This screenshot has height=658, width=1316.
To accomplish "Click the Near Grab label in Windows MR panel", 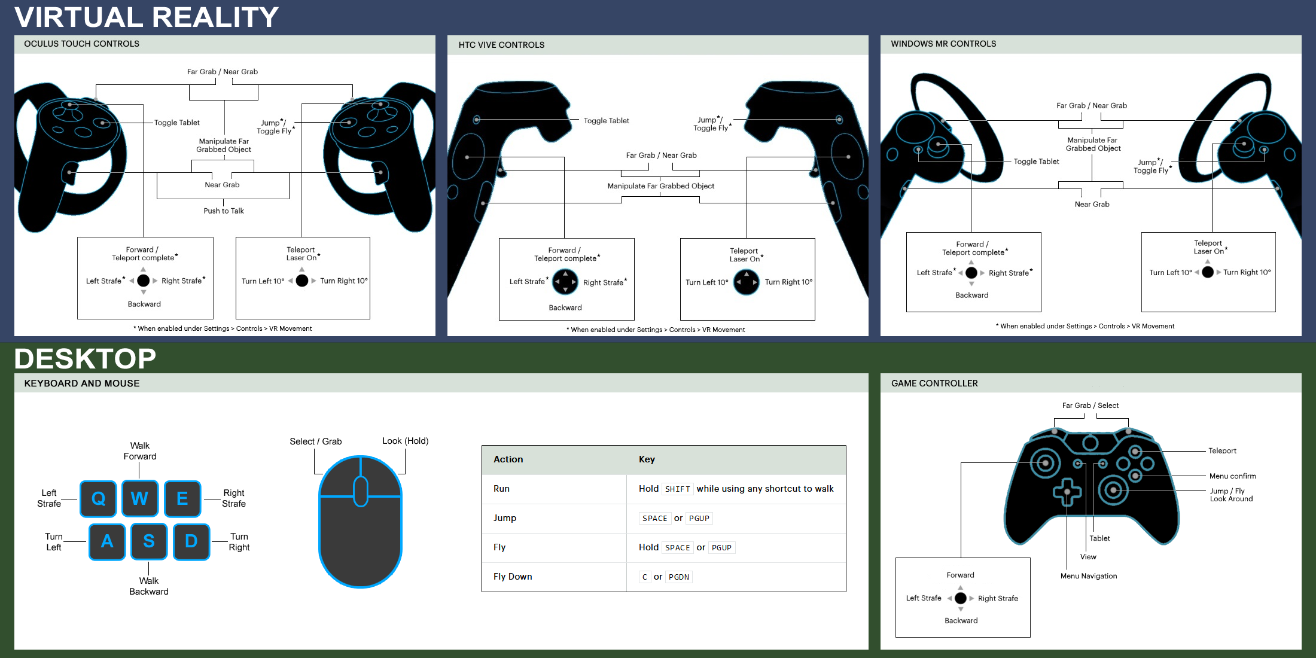I will coord(1092,205).
